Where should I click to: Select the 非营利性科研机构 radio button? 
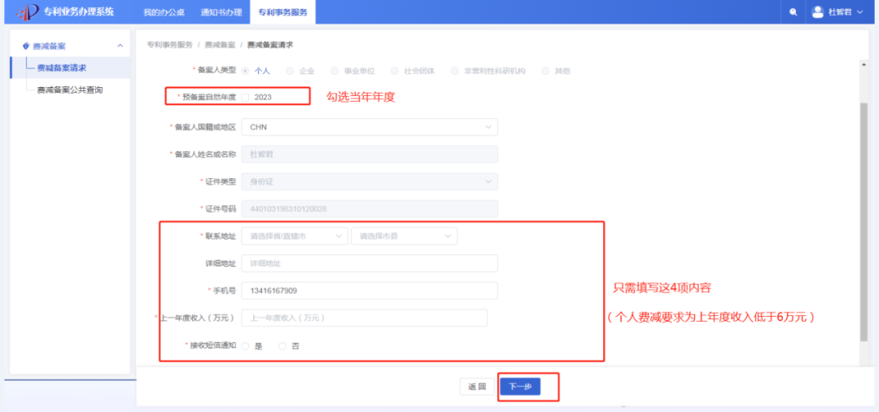[x=454, y=71]
